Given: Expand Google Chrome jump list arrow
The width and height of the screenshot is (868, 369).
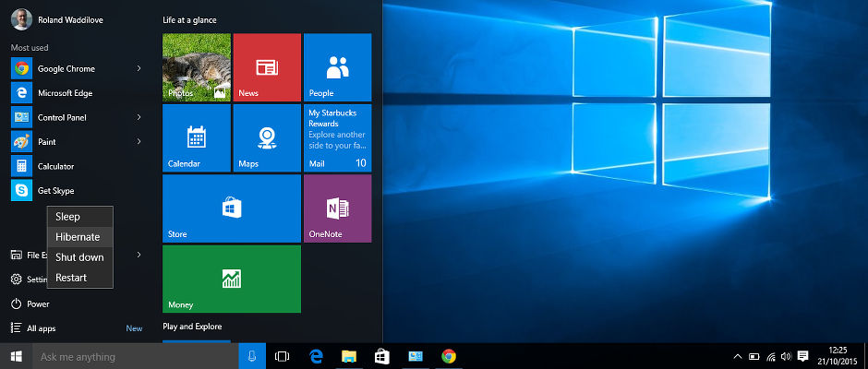Looking at the screenshot, I should coord(139,68).
